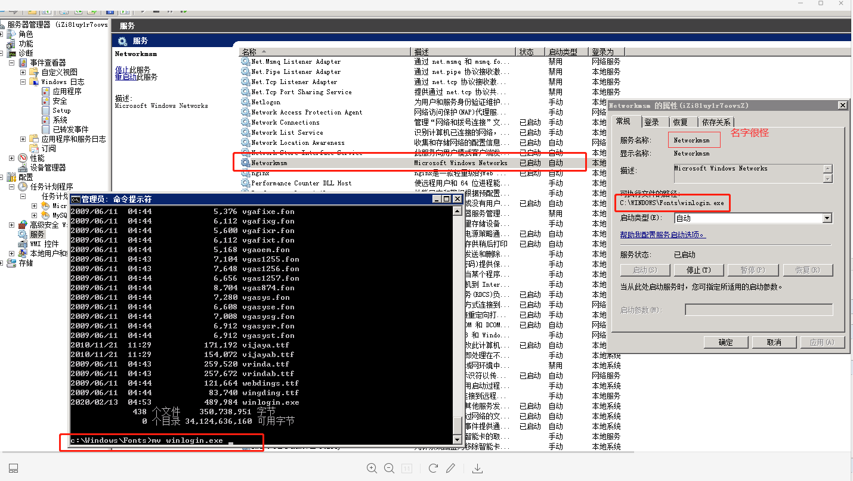853x481 pixels.
Task: Maximize the command prompt window
Action: point(447,199)
